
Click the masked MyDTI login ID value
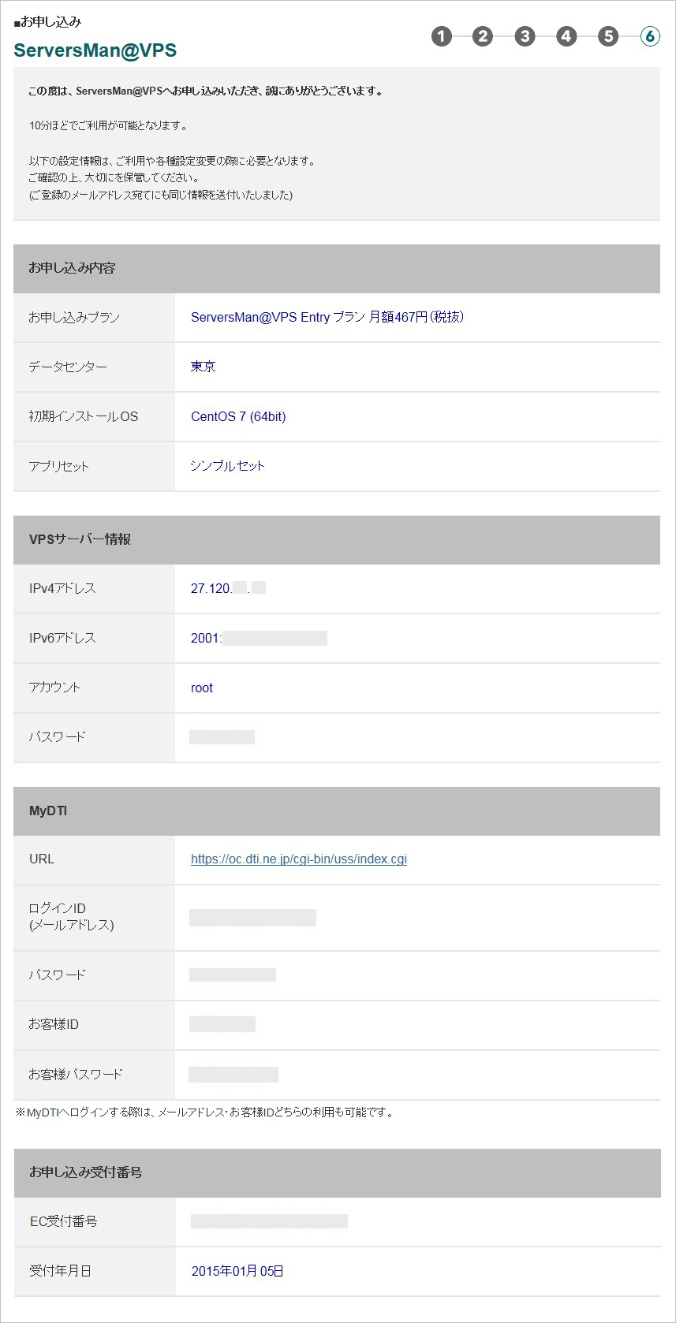pyautogui.click(x=253, y=918)
